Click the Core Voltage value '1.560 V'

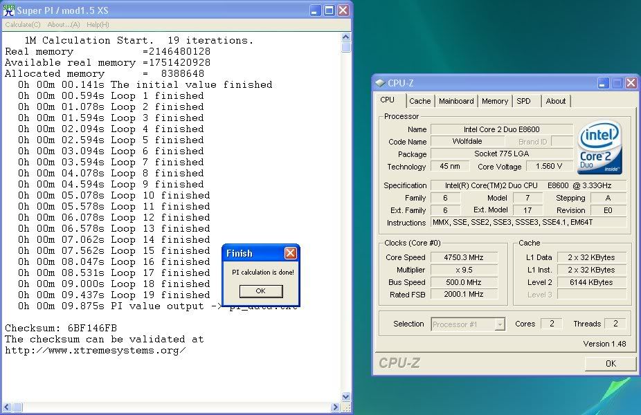(549, 166)
